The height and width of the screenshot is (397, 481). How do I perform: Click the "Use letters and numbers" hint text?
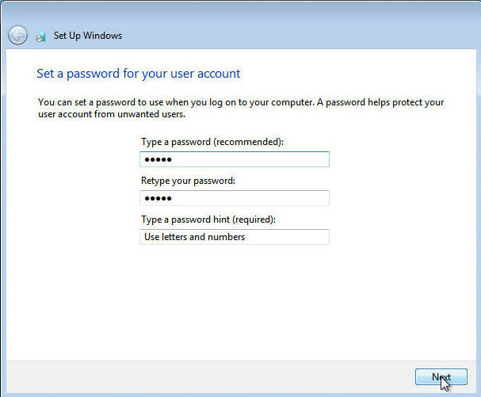[x=194, y=237]
